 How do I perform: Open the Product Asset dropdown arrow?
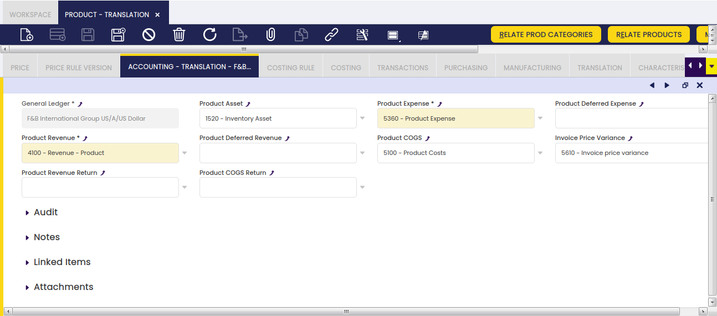pos(362,118)
